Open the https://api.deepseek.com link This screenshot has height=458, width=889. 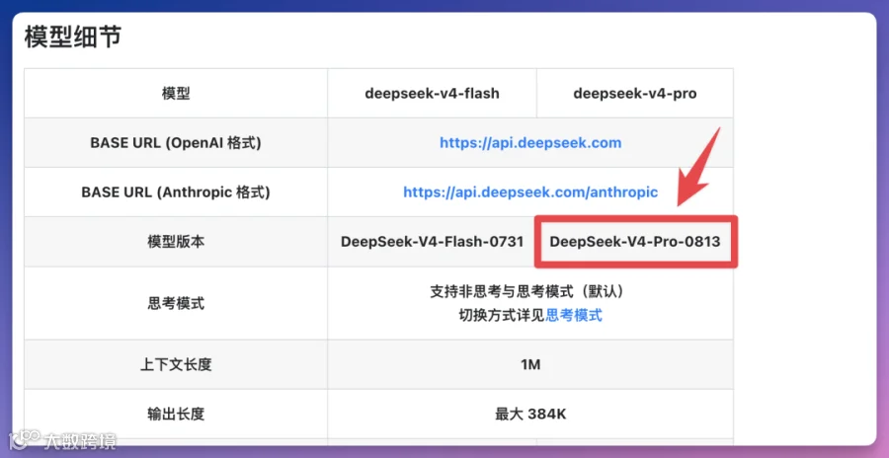[x=530, y=143]
